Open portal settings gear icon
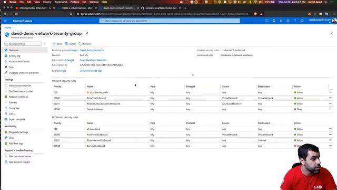The image size is (337, 190). pos(288,21)
